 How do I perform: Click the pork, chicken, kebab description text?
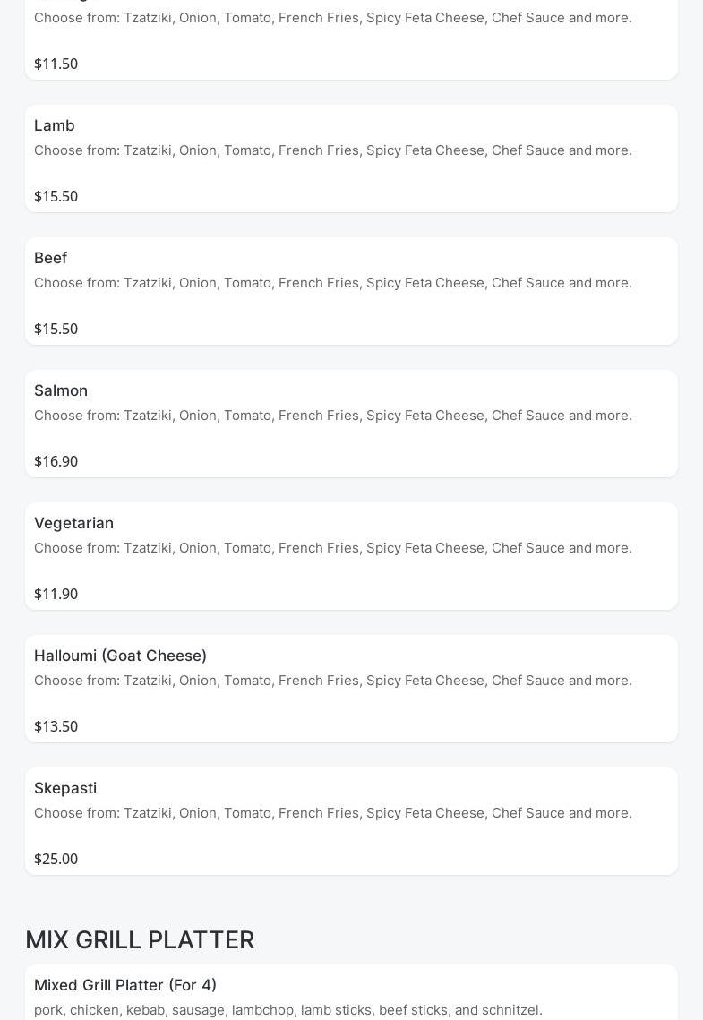coord(288,1010)
